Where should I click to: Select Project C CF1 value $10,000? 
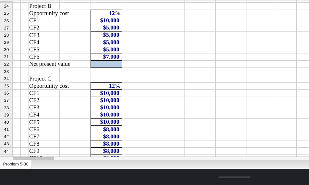pos(106,93)
